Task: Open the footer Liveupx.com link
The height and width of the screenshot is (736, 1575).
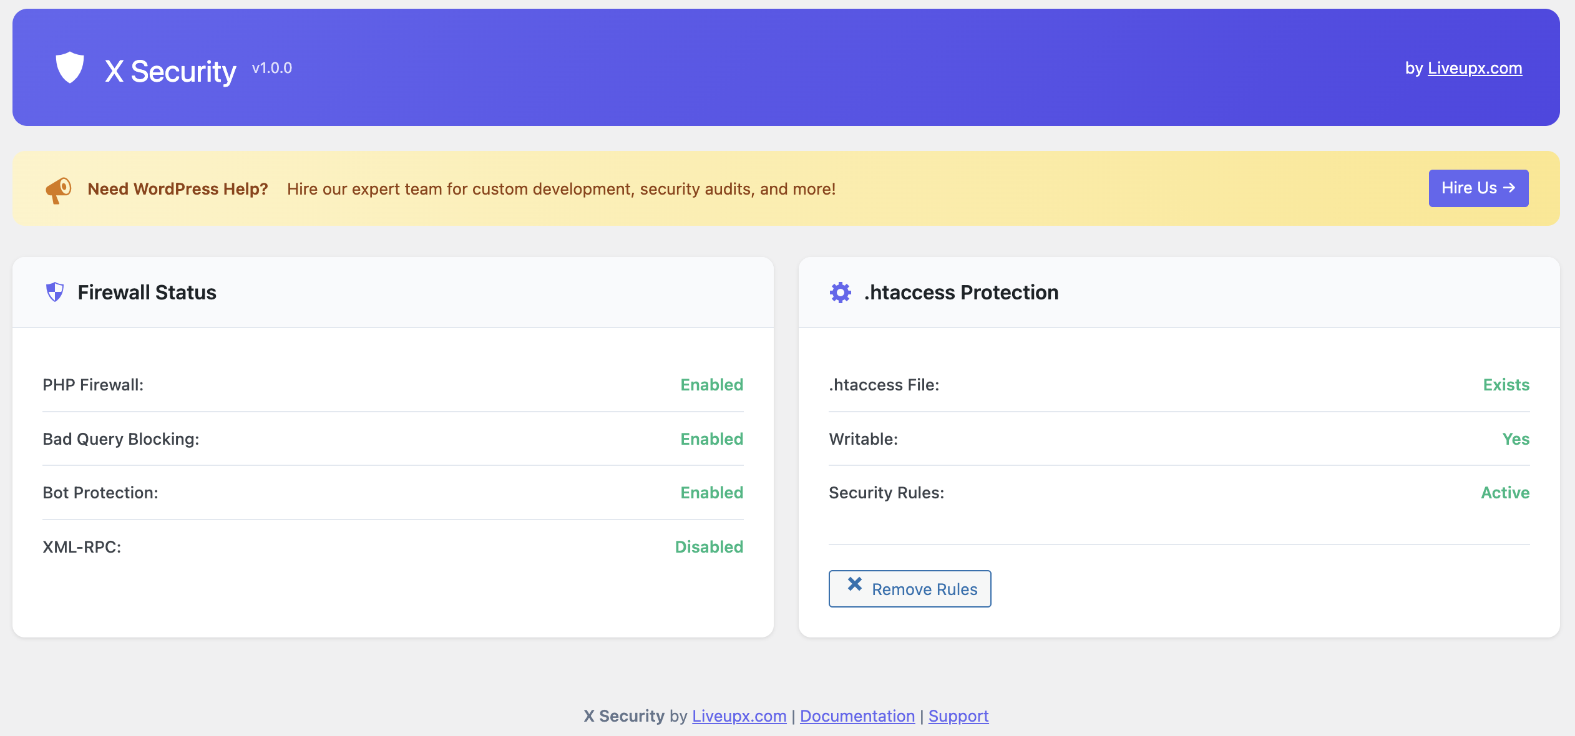Action: [x=739, y=716]
